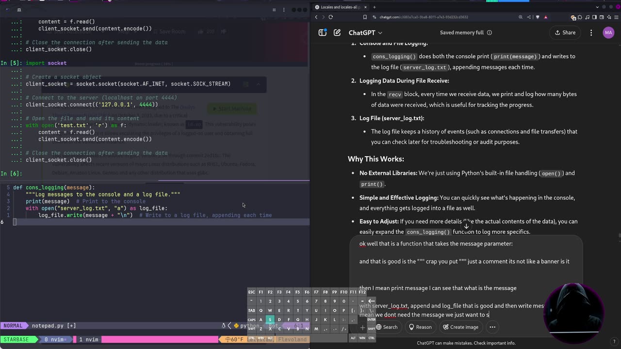Click the log_file.write line in nvim
The image size is (621, 349).
point(155,215)
